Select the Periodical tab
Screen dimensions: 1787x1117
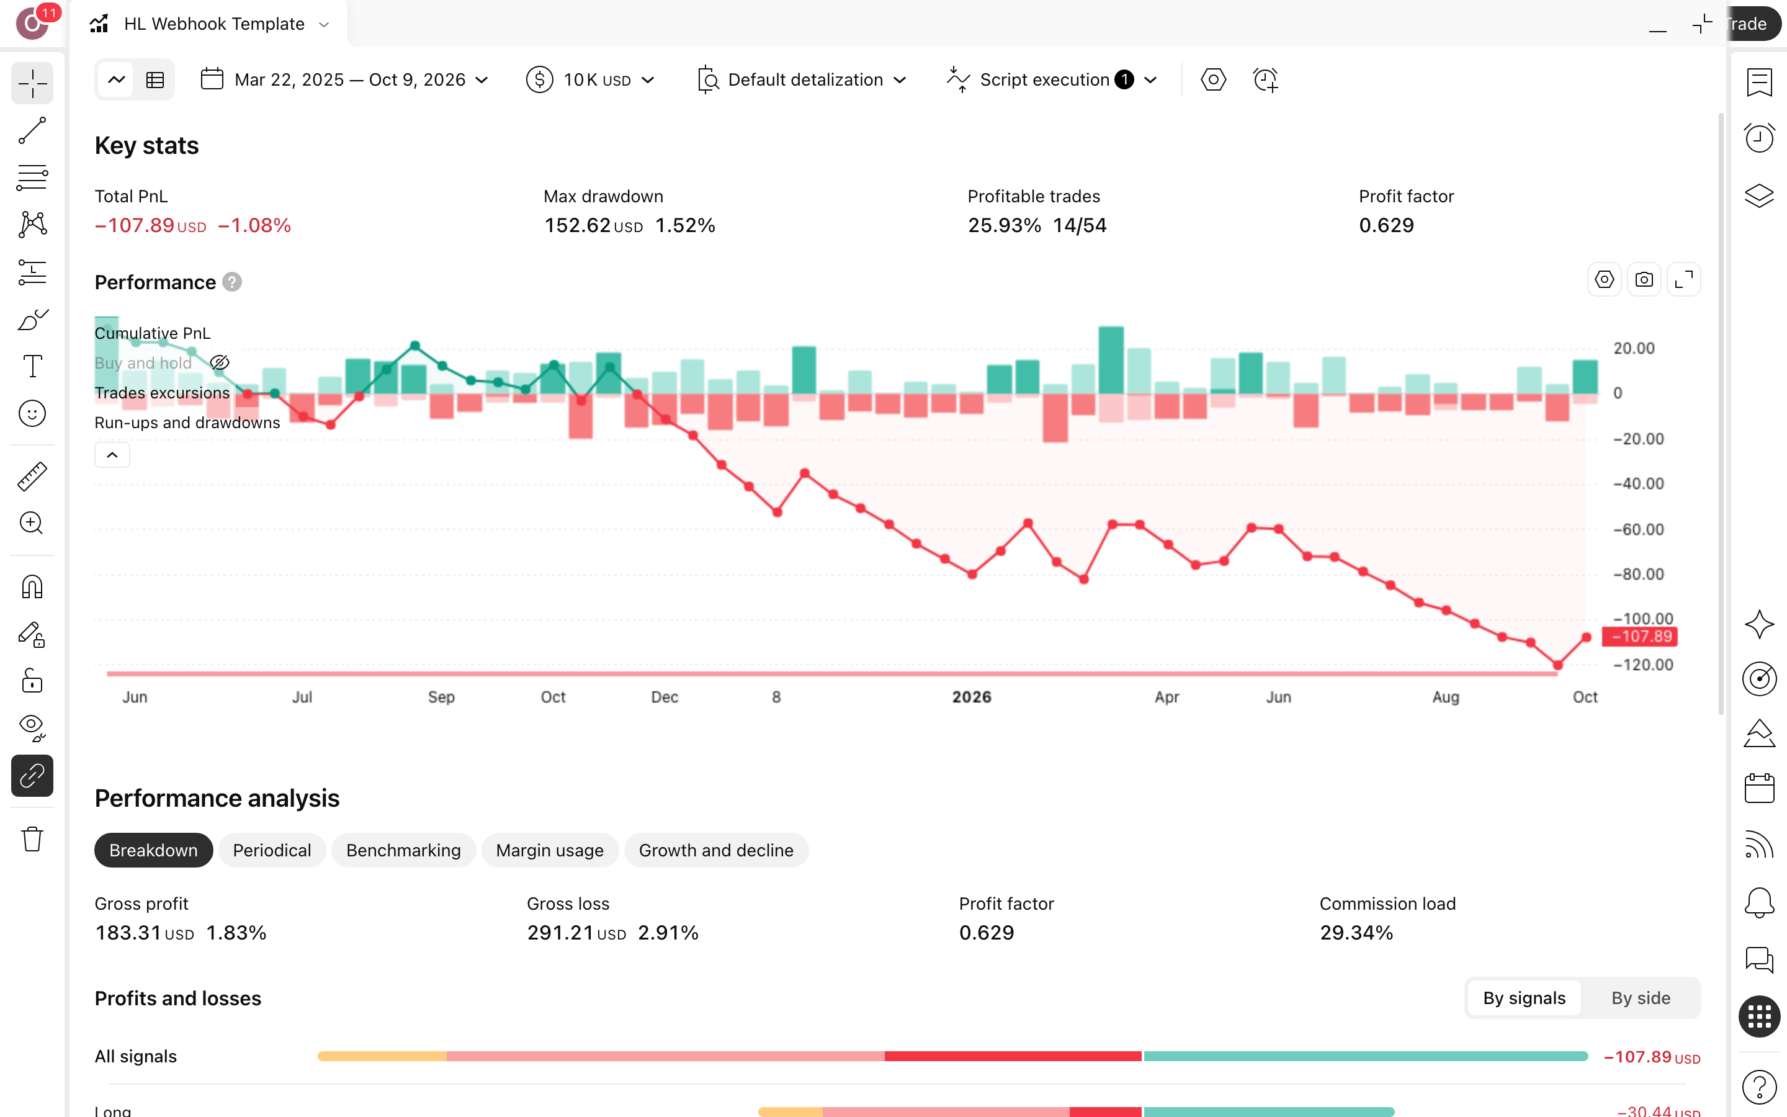coord(272,850)
